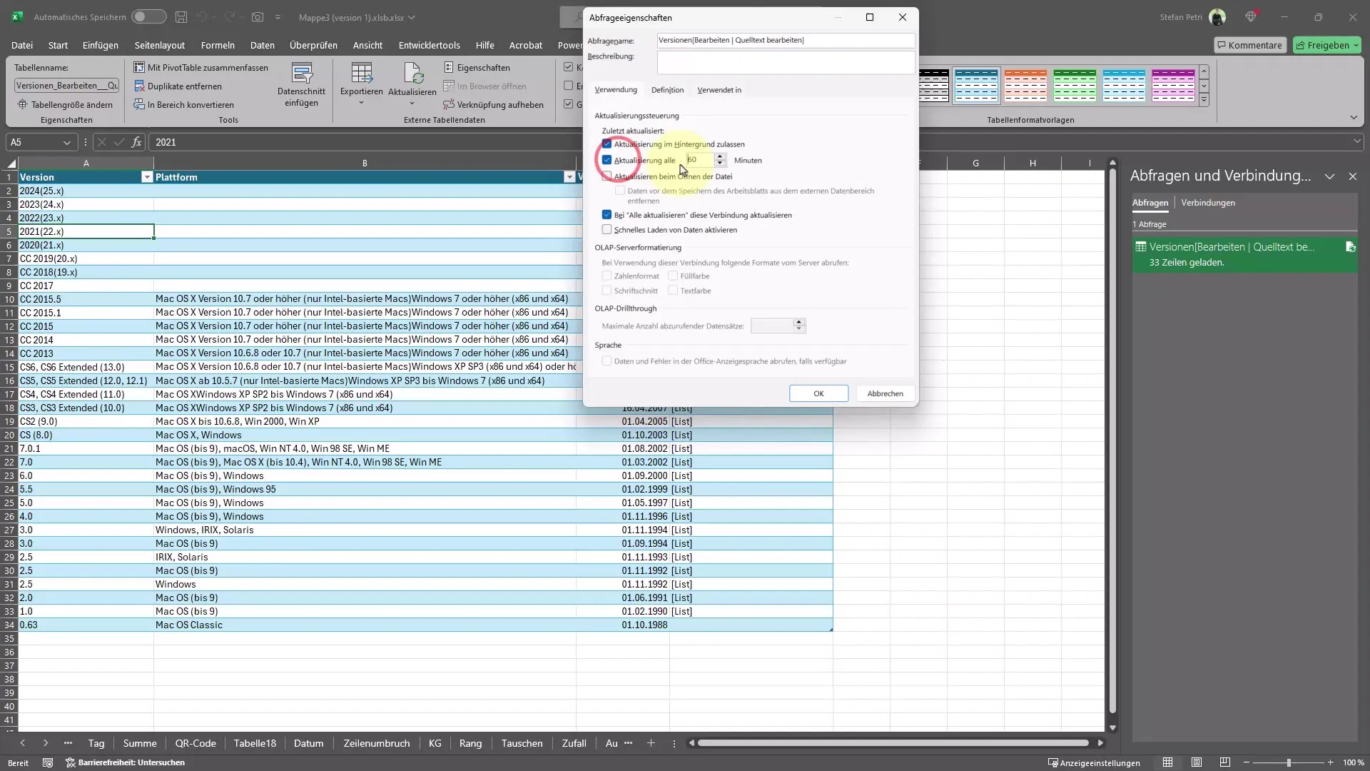
Task: Open the Formeln ribbon tab
Action: [x=218, y=45]
